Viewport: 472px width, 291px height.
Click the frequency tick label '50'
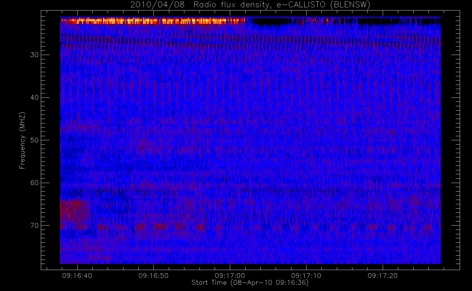click(x=34, y=140)
